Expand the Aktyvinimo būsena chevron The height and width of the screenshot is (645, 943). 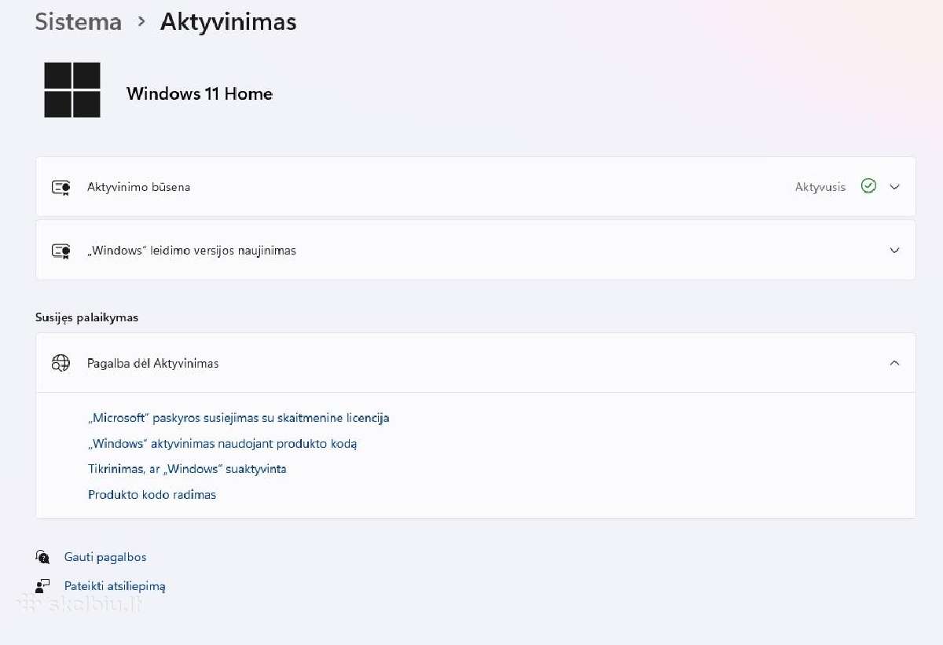[x=894, y=187]
